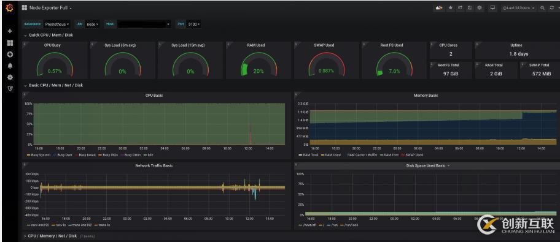
Task: Cycle view mode with the monitor icon
Action: 493,8
